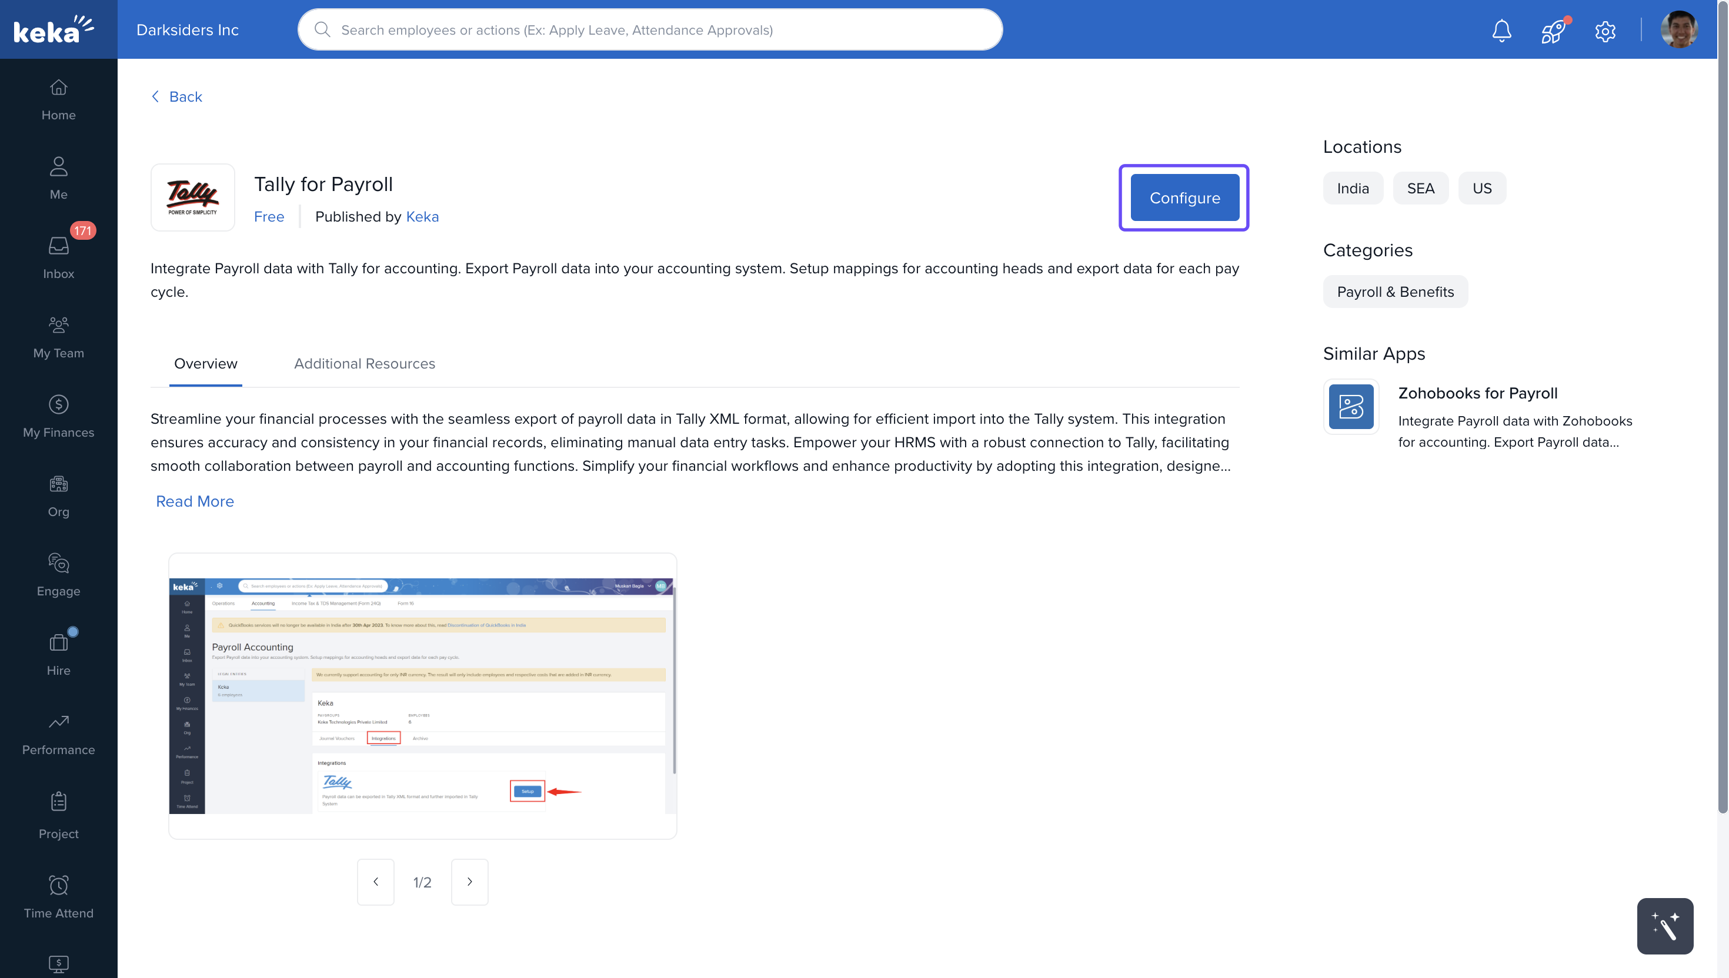Switch to Additional Resources tab
Image resolution: width=1729 pixels, height=978 pixels.
tap(364, 363)
